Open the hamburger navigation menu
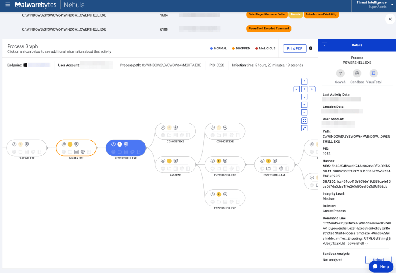The image size is (396, 273). tap(8, 5)
